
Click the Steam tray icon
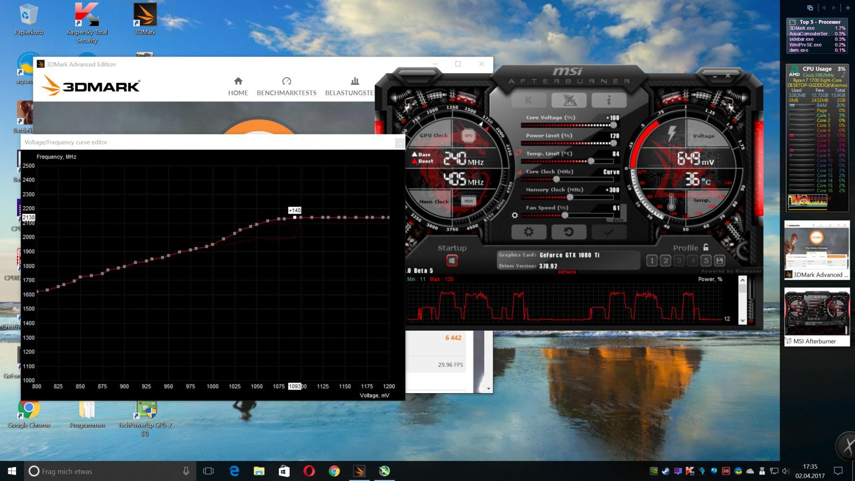(x=666, y=471)
